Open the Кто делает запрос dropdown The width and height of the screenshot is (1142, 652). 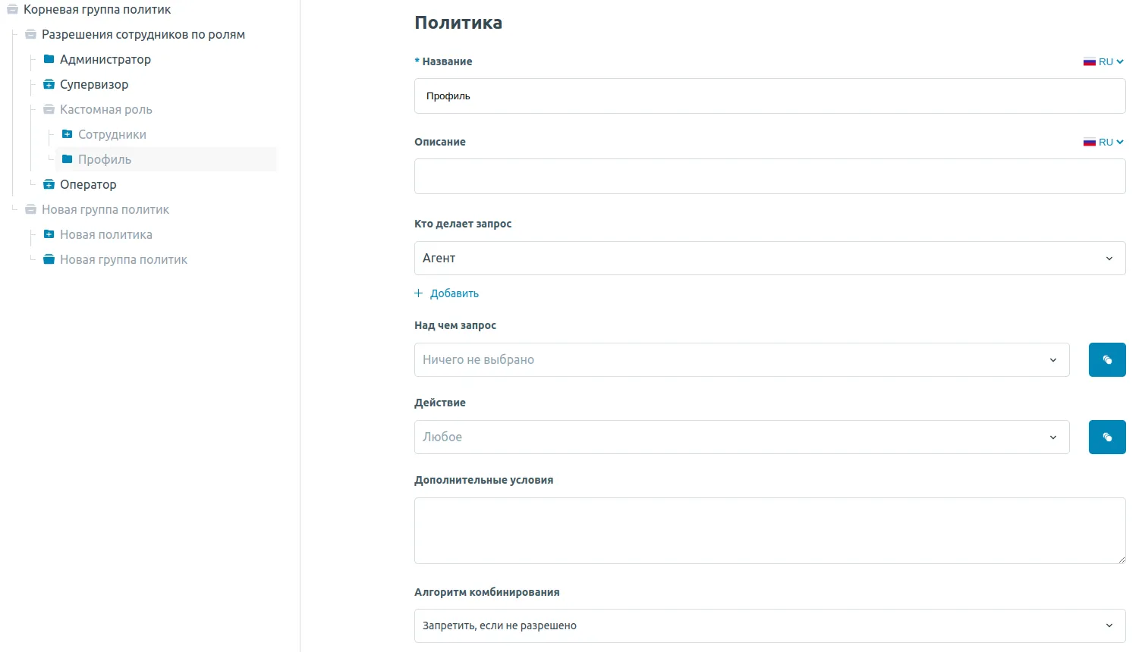pos(769,259)
